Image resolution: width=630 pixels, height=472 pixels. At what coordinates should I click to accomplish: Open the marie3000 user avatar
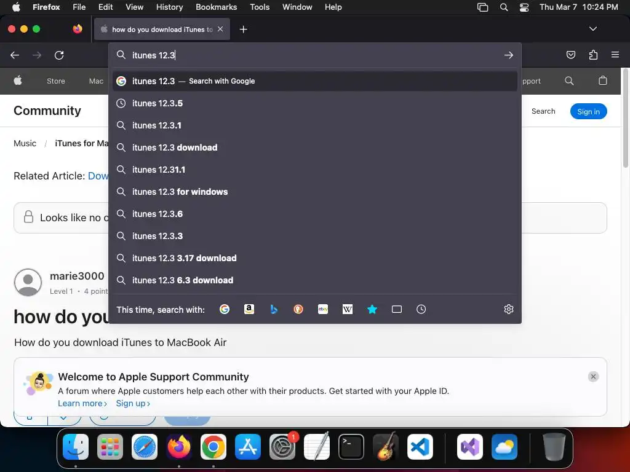tap(28, 282)
